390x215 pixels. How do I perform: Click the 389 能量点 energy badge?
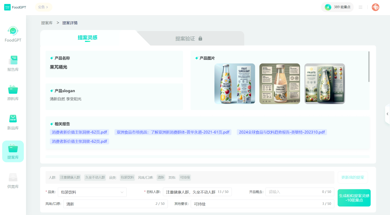pos(337,7)
